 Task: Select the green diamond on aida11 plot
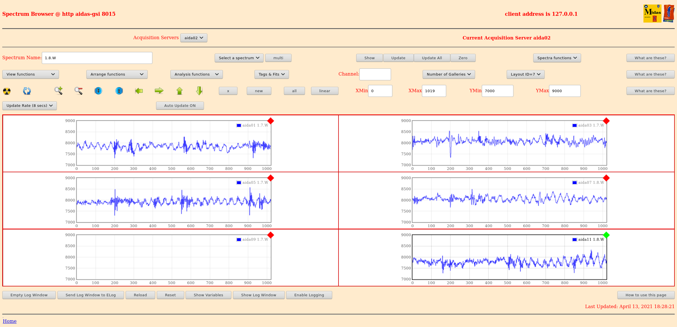tap(606, 235)
